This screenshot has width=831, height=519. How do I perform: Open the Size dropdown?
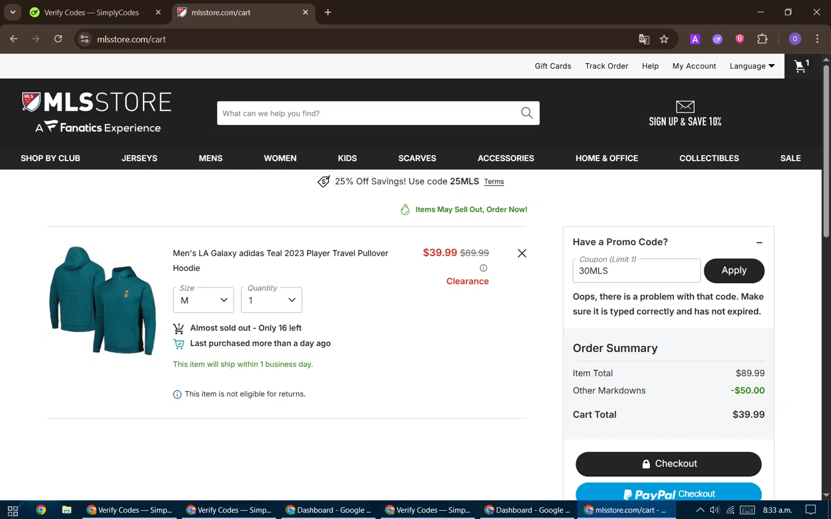203,300
